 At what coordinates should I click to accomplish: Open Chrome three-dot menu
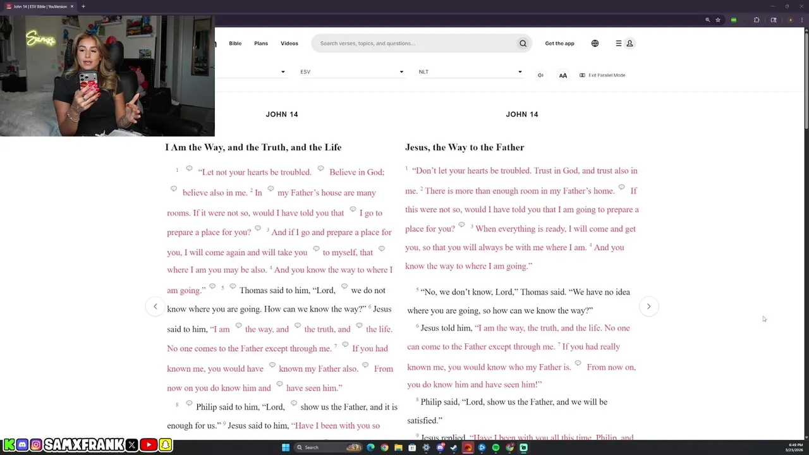click(802, 20)
